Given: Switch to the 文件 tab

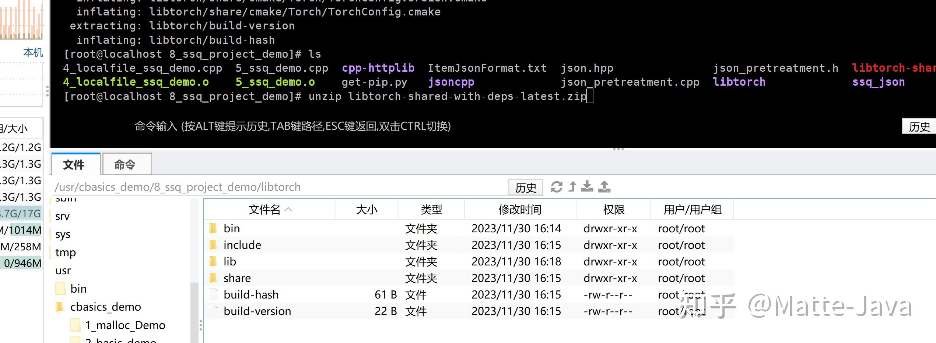Looking at the screenshot, I should click(x=76, y=164).
